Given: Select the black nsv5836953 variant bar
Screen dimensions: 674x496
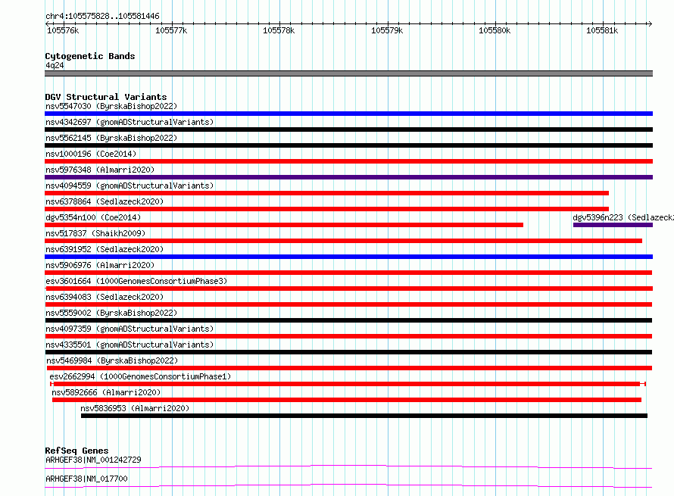Looking at the screenshot, I should click(x=364, y=416).
